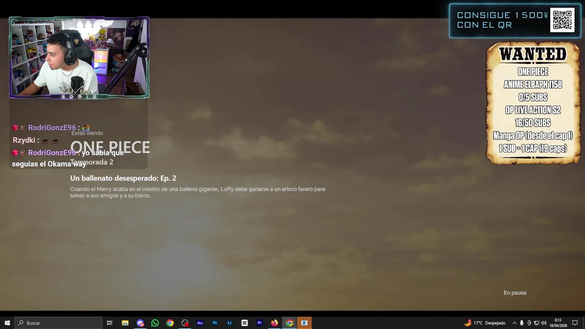Launch Adobe Photoshop from the taskbar
This screenshot has height=329, width=585.
click(x=215, y=323)
